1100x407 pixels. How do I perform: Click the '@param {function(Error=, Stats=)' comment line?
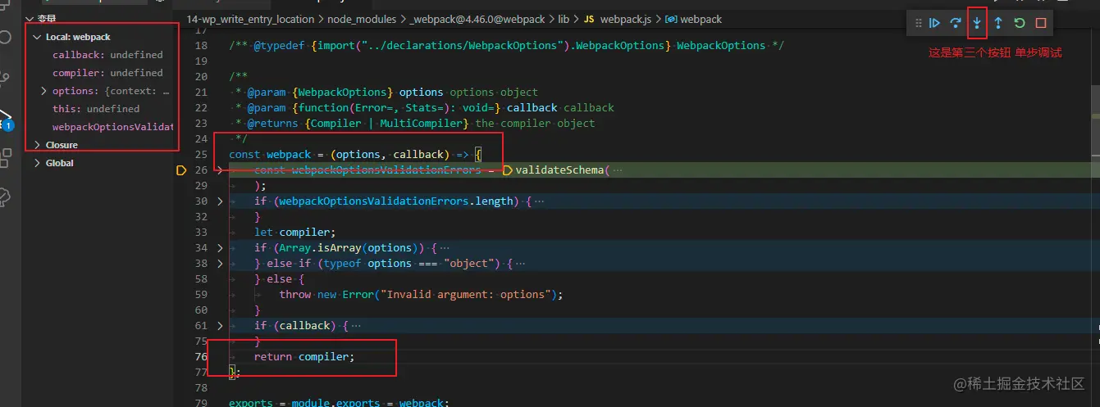tap(424, 108)
